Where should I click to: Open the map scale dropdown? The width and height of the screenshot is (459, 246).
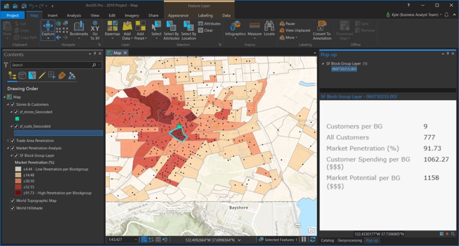pyautogui.click(x=136, y=240)
